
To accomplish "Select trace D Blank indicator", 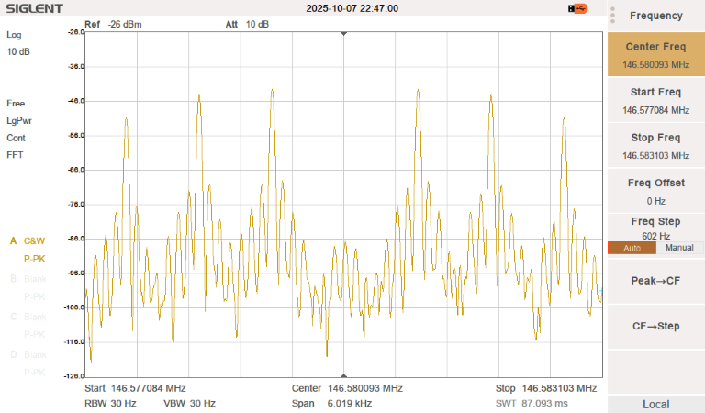I will click(x=28, y=353).
